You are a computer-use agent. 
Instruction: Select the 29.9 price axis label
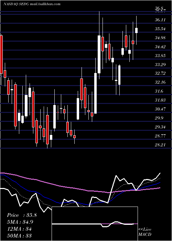point(159,118)
